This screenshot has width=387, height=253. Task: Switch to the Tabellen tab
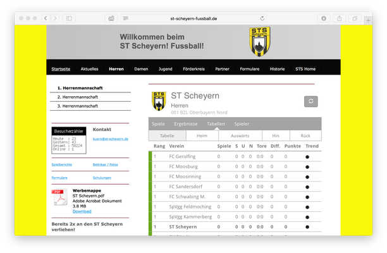click(216, 124)
